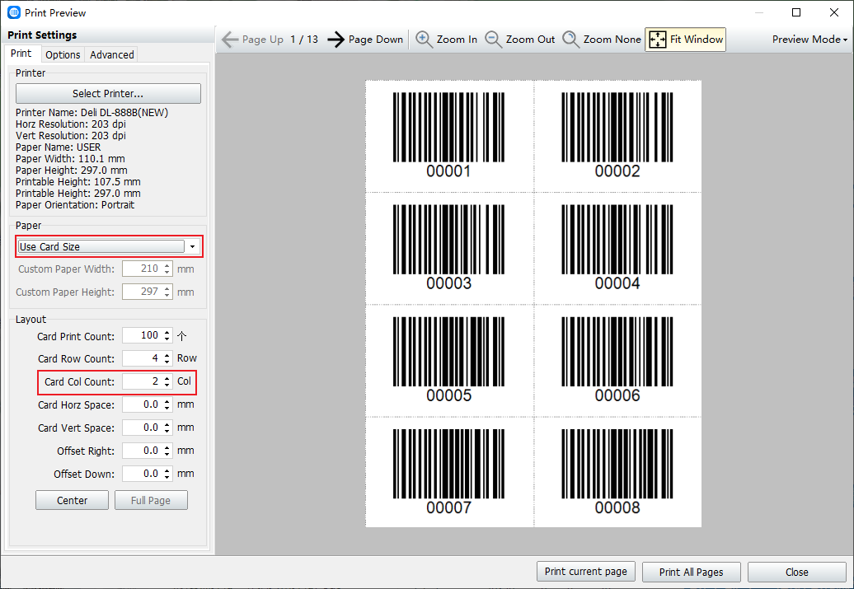Click the Zoom Out magnifier icon

click(493, 40)
